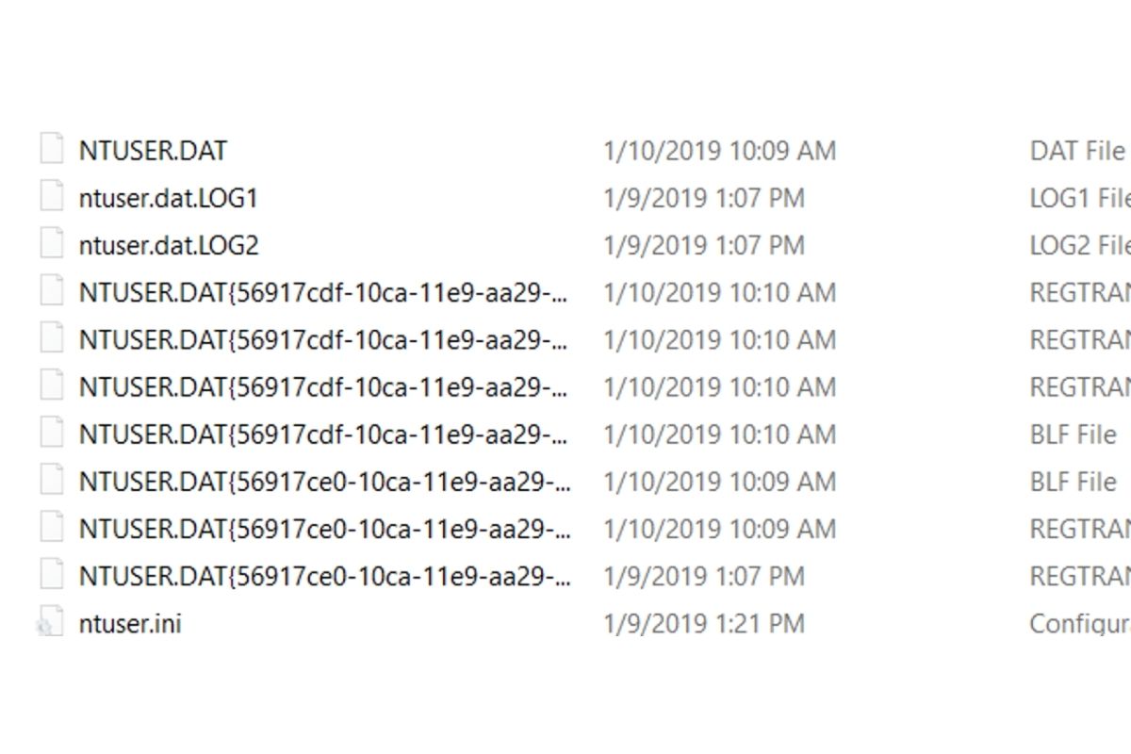Click the Configura... type of ntuser.ini
1131x754 pixels.
(1080, 622)
